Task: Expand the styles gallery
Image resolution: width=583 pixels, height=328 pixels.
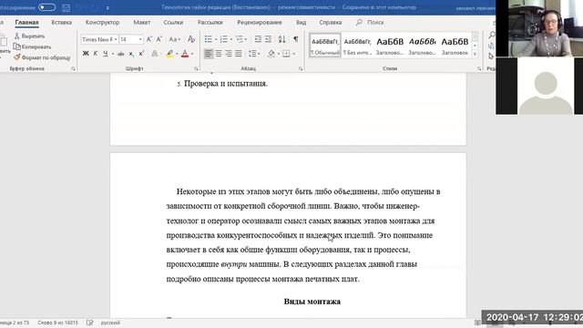Action: (475, 55)
